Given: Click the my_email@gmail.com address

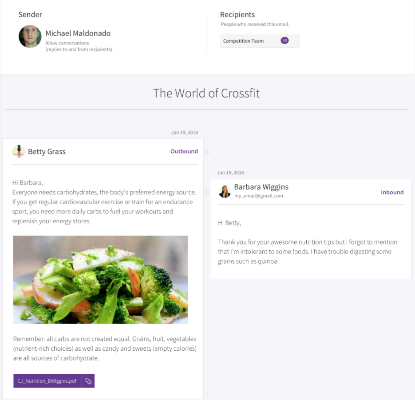Looking at the screenshot, I should 259,196.
